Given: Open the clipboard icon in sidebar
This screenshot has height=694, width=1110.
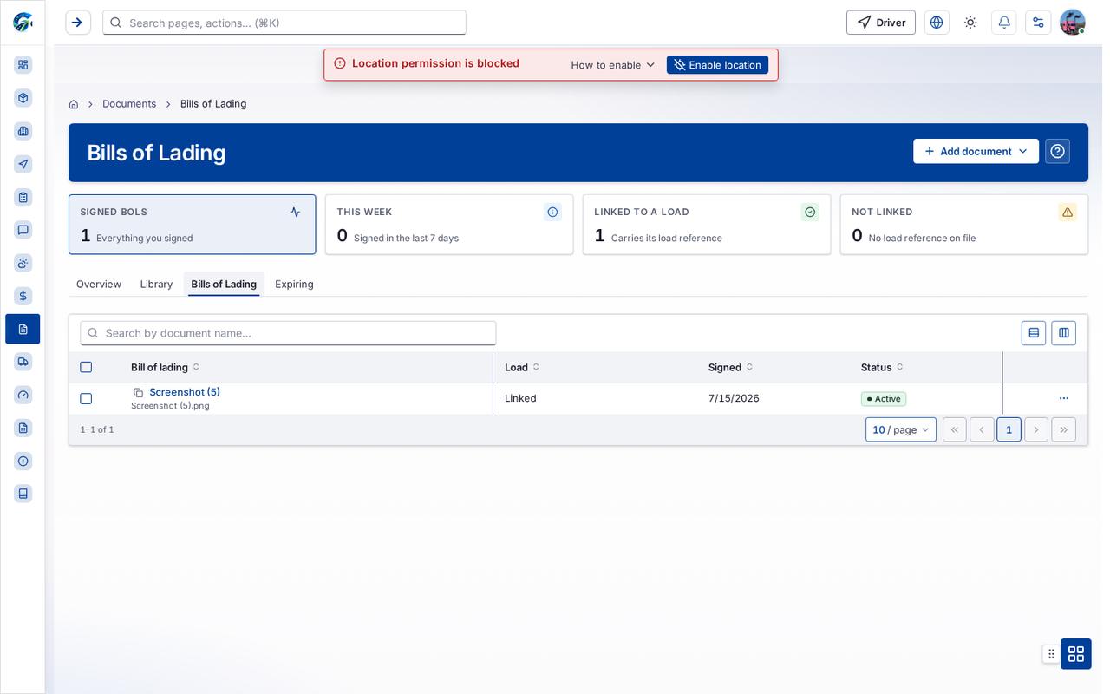Looking at the screenshot, I should tap(23, 197).
